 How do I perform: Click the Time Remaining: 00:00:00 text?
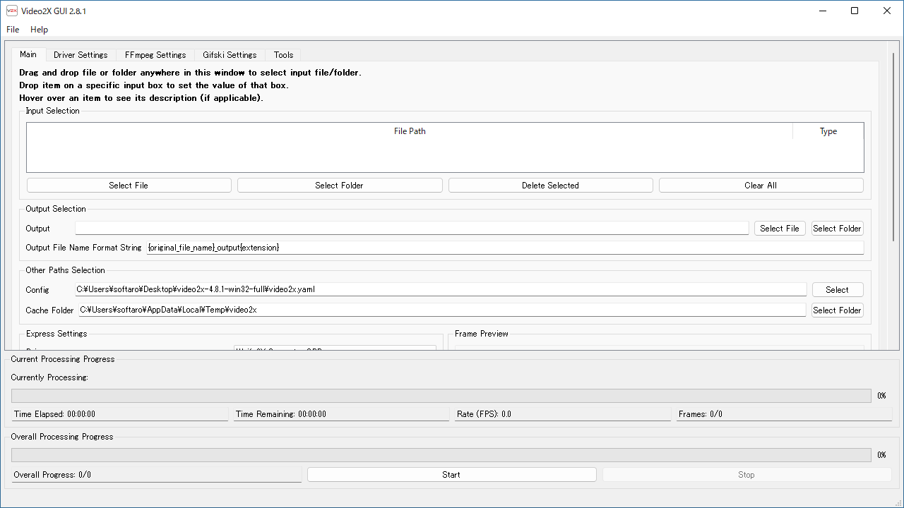(281, 414)
